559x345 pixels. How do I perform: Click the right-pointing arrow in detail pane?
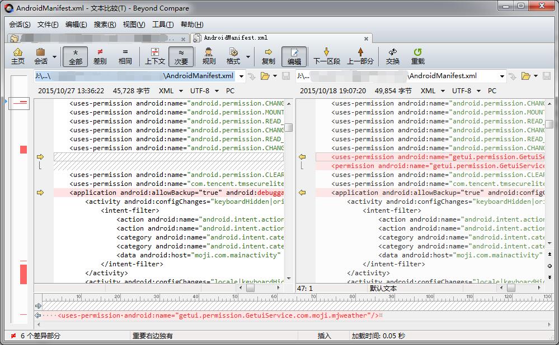pos(39,306)
